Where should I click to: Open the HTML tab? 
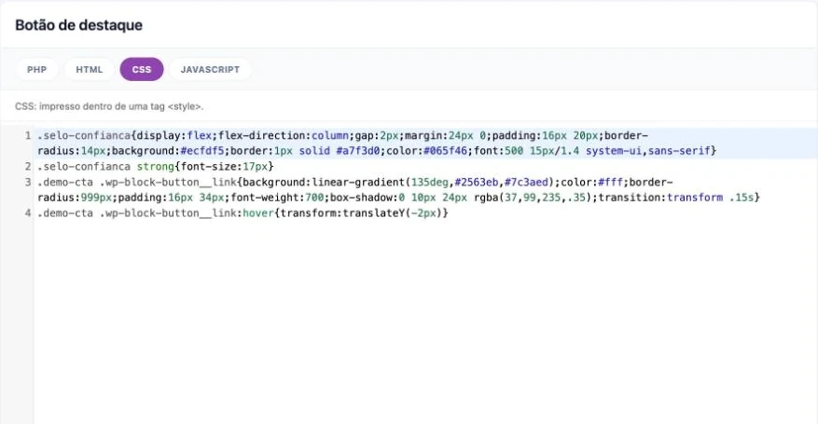pyautogui.click(x=90, y=69)
